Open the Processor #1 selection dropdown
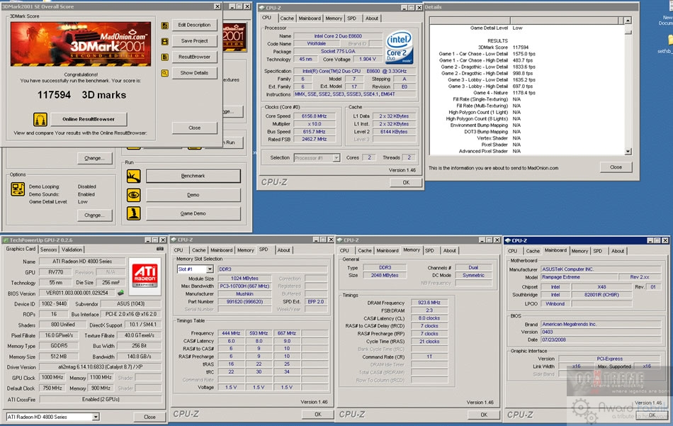673x426 pixels. tap(336, 157)
